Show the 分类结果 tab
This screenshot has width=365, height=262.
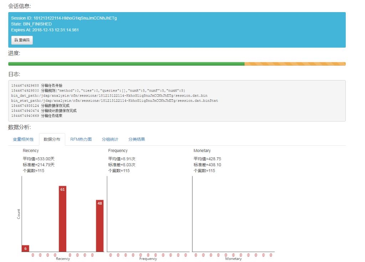tap(137, 139)
